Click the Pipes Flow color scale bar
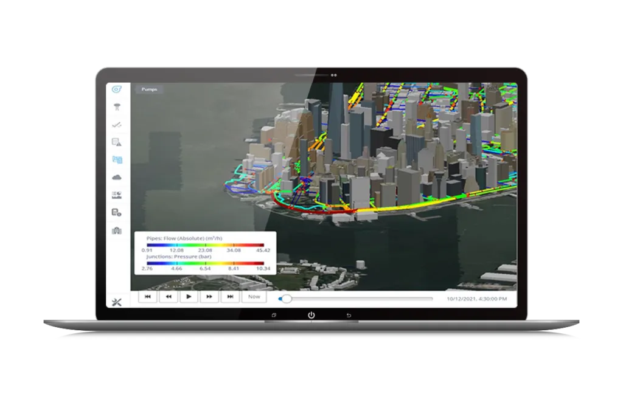Image resolution: width=623 pixels, height=405 pixels. point(204,244)
